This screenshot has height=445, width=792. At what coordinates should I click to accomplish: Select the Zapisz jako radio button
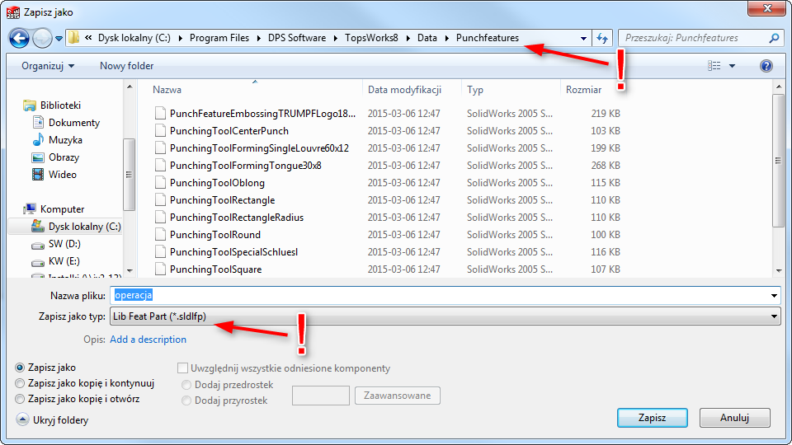[x=20, y=368]
